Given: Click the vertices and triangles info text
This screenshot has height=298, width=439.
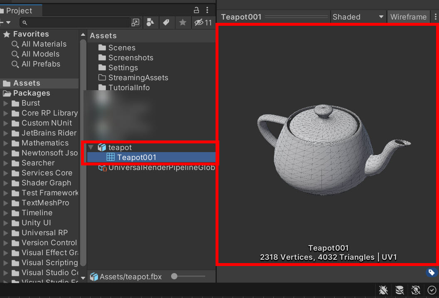Looking at the screenshot, I should coord(328,257).
